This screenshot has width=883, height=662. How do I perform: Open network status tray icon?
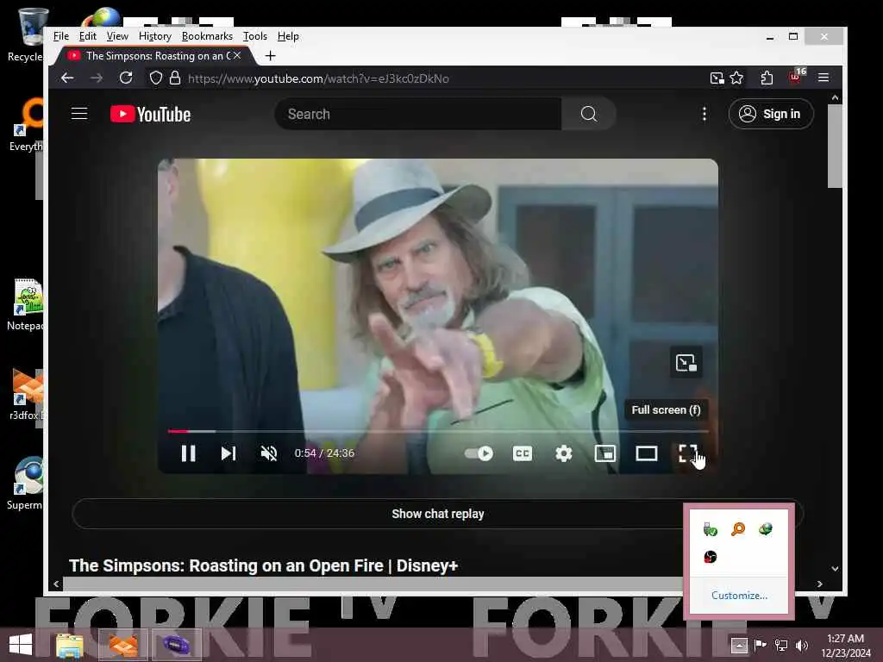(781, 645)
